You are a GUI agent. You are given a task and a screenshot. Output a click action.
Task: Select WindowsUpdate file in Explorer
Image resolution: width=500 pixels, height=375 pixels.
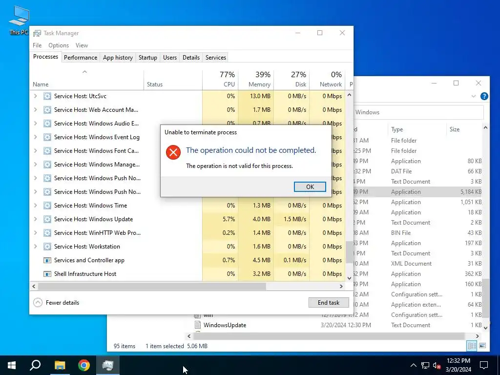225,325
